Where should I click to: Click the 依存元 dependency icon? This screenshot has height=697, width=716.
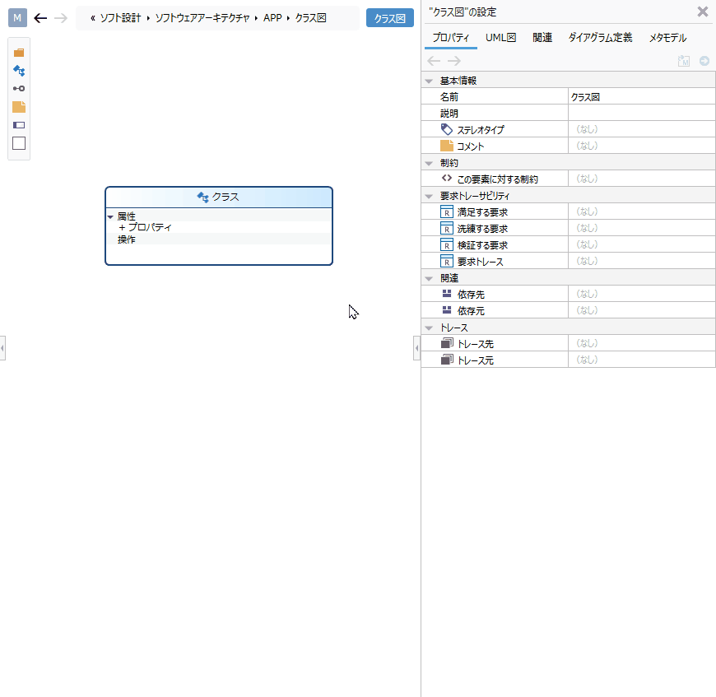(x=447, y=310)
